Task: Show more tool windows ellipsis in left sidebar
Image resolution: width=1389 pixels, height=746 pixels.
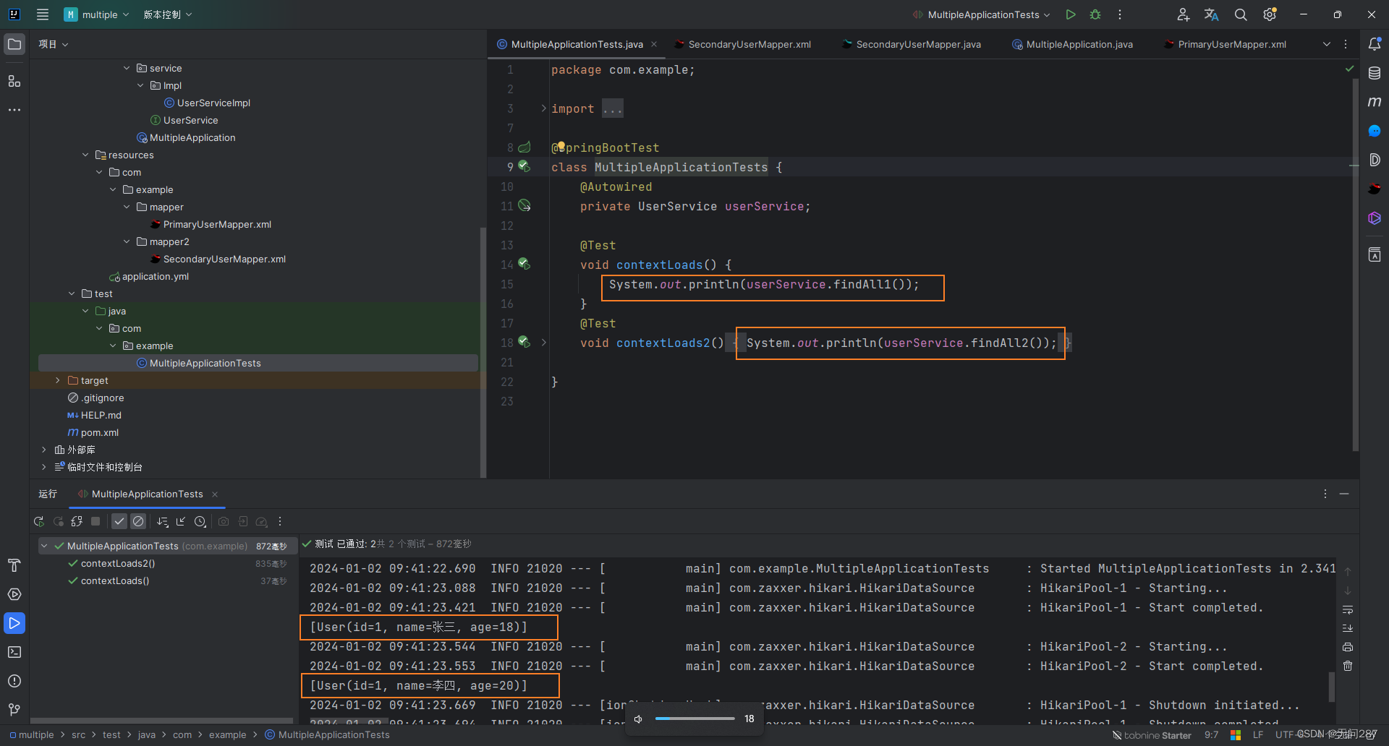Action: [14, 110]
